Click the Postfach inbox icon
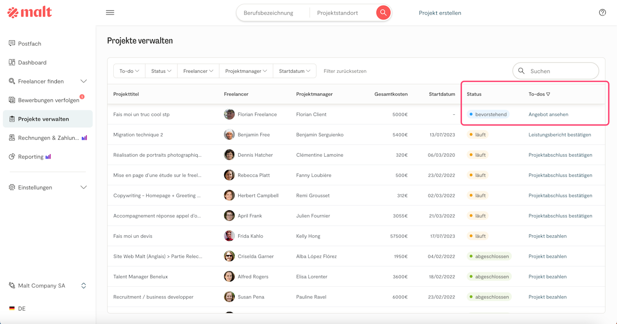This screenshot has height=324, width=617. click(x=12, y=43)
